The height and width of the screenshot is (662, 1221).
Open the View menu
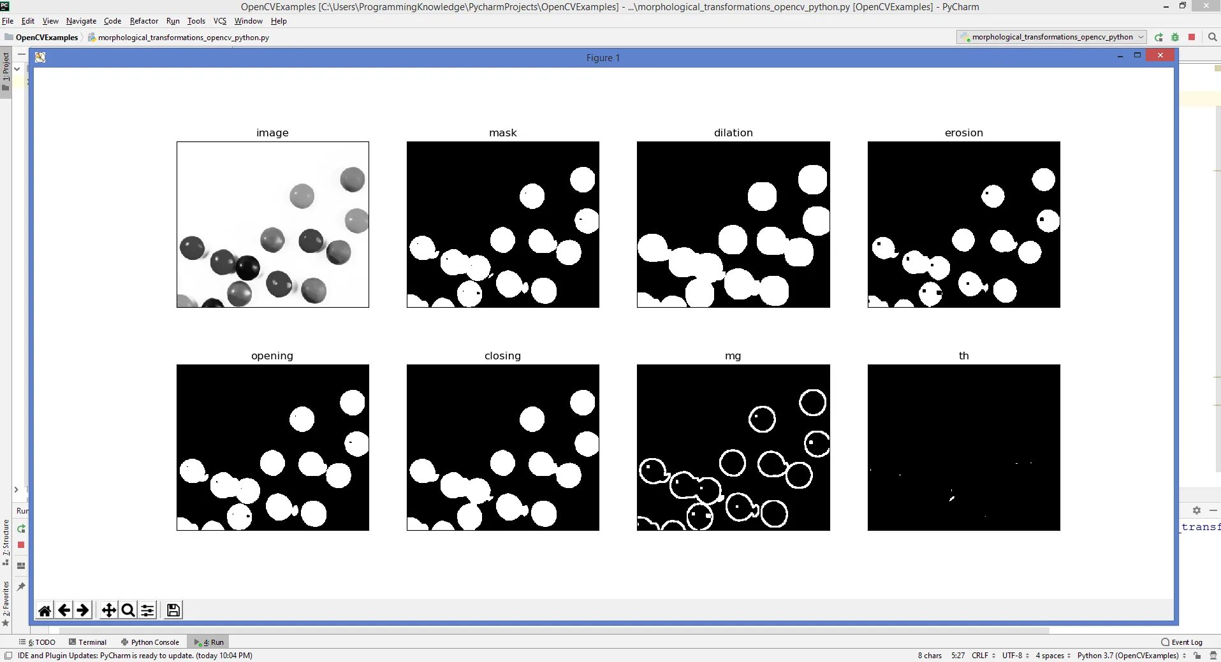coord(50,21)
